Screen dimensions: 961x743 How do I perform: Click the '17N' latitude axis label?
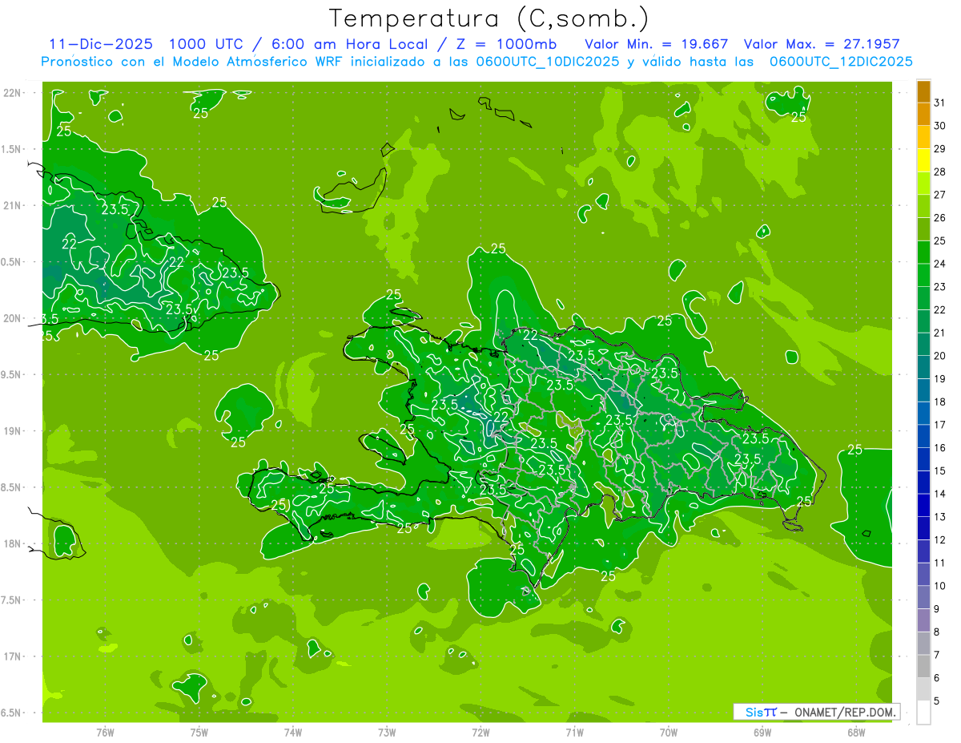14,657
